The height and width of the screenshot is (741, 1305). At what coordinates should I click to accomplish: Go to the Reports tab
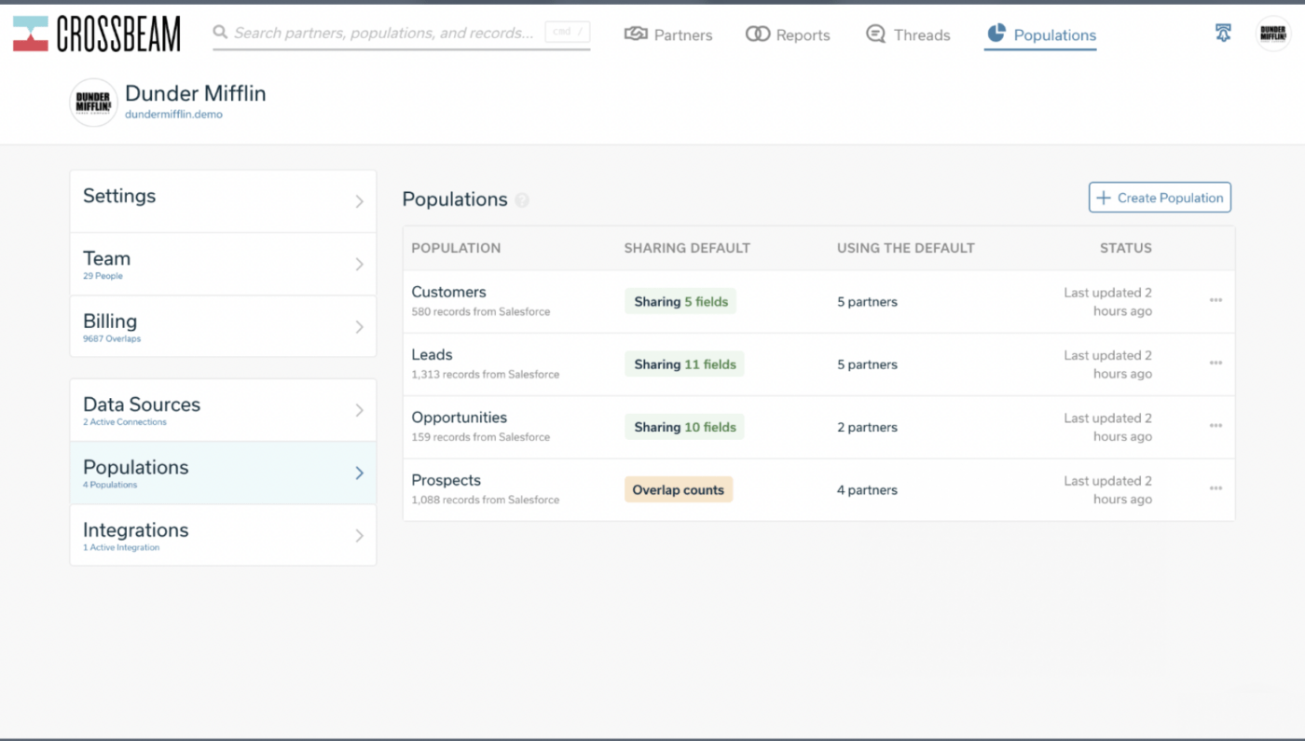tap(788, 34)
